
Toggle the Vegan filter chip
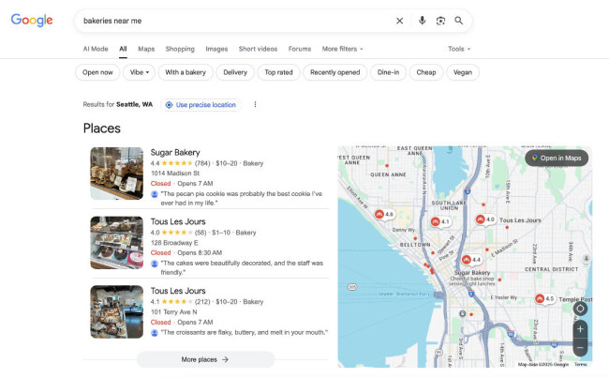(463, 72)
